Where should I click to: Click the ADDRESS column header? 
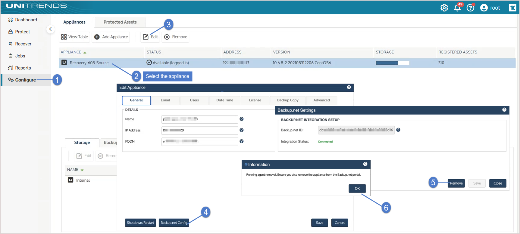click(232, 52)
